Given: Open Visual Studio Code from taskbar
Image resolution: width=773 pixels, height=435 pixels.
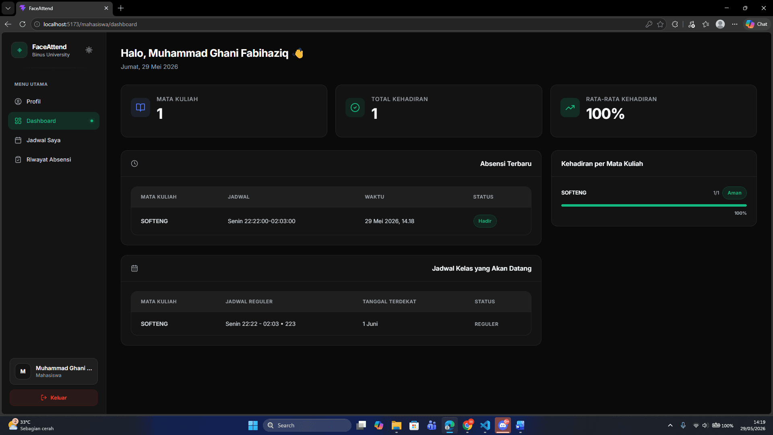Looking at the screenshot, I should tap(485, 425).
